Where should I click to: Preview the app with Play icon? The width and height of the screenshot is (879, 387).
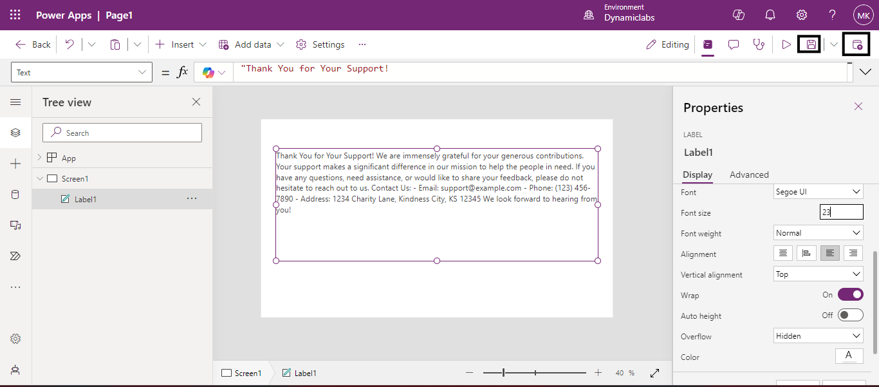tap(786, 44)
